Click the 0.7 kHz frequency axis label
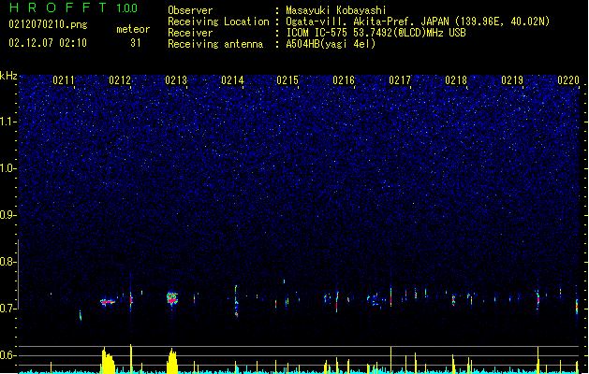589x374 pixels. pos(7,309)
